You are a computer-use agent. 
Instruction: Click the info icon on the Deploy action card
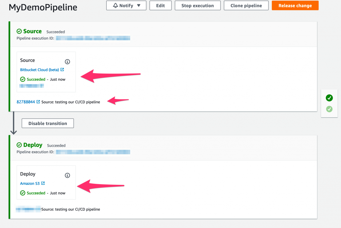click(67, 175)
